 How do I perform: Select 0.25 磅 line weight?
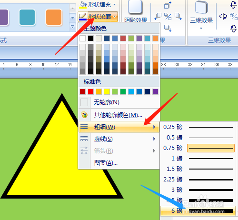click(x=198, y=127)
